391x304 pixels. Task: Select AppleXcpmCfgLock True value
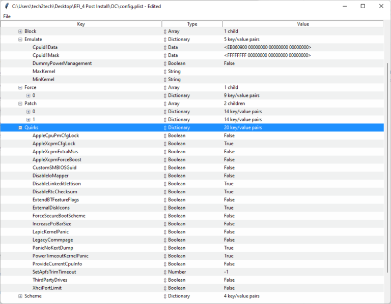pyautogui.click(x=229, y=144)
